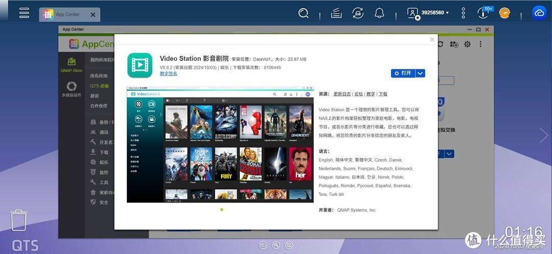
Task: Click the Video Station screenshot preview
Action: tap(220, 144)
